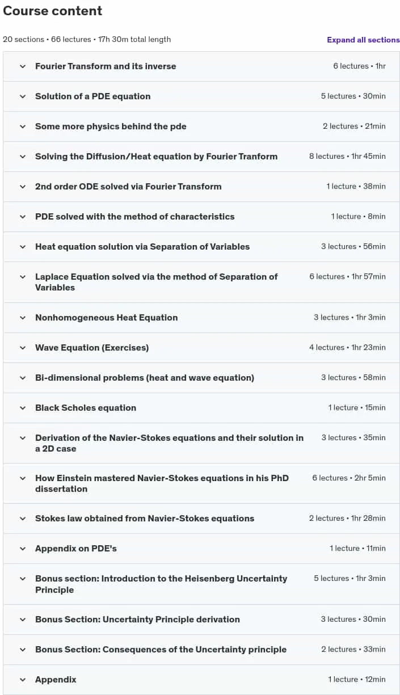400x695 pixels.
Task: Expand chevron next to Black Scholes equation
Action: point(23,408)
